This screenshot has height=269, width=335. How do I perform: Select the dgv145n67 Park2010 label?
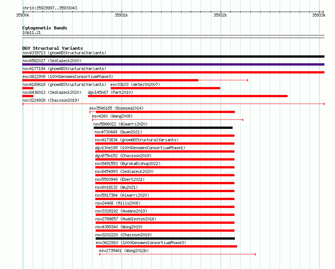[x=110, y=92]
